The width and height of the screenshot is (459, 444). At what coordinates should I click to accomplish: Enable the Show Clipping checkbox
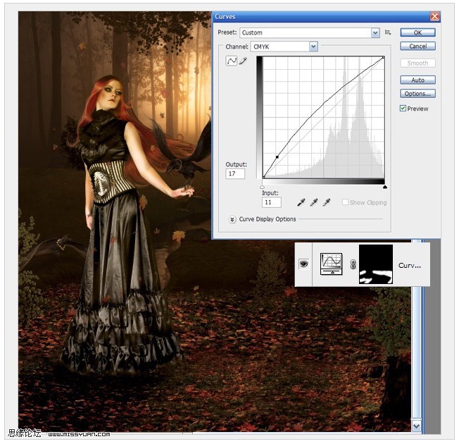[345, 202]
